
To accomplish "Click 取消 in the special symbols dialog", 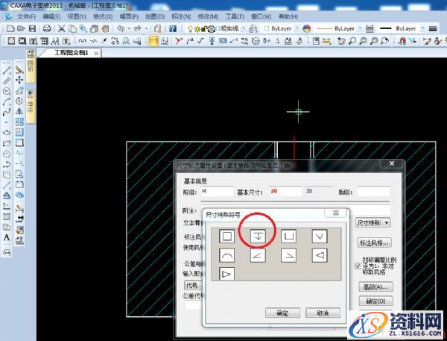I will point(322,312).
